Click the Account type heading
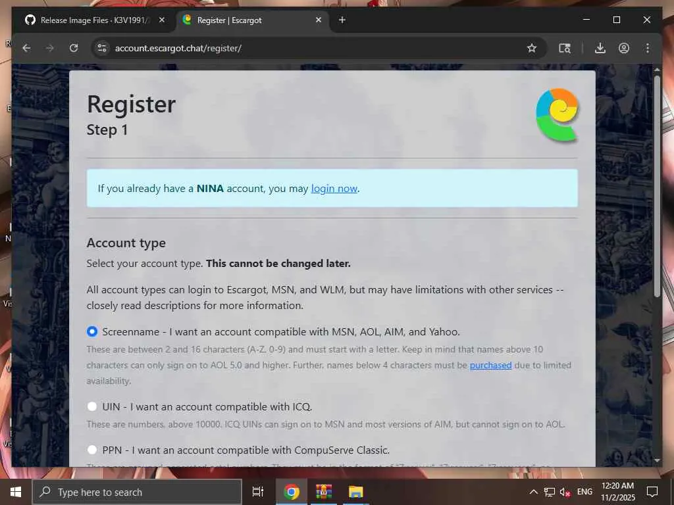Screen dimensions: 674x505 (x=126, y=243)
